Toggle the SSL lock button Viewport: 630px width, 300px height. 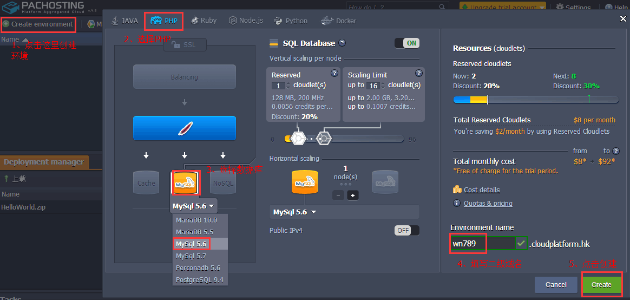coord(185,45)
